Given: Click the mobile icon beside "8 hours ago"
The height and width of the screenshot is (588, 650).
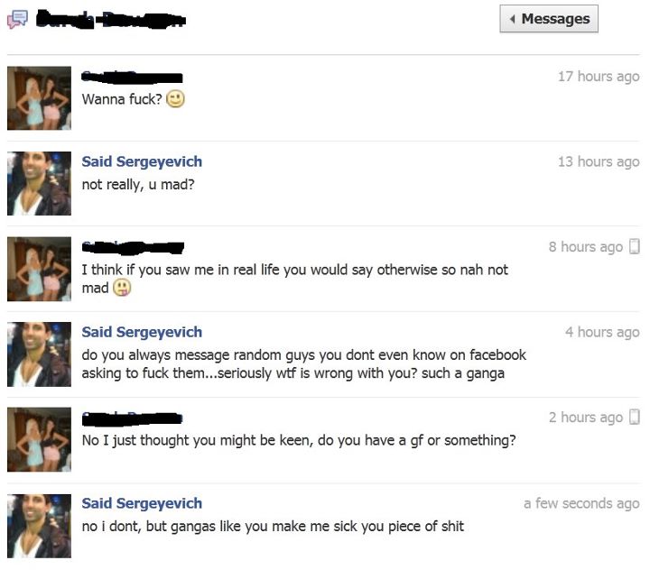Looking at the screenshot, I should (x=634, y=246).
